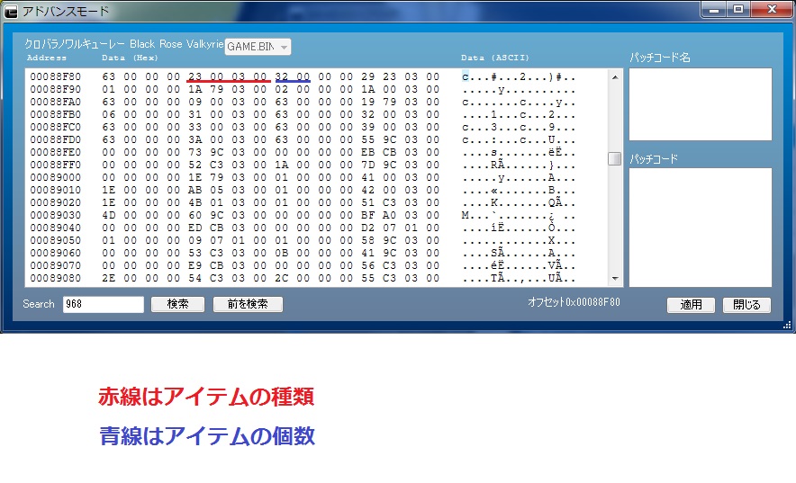Click the blue-underlined hex byte 32
796x483 pixels.
pyautogui.click(x=282, y=77)
